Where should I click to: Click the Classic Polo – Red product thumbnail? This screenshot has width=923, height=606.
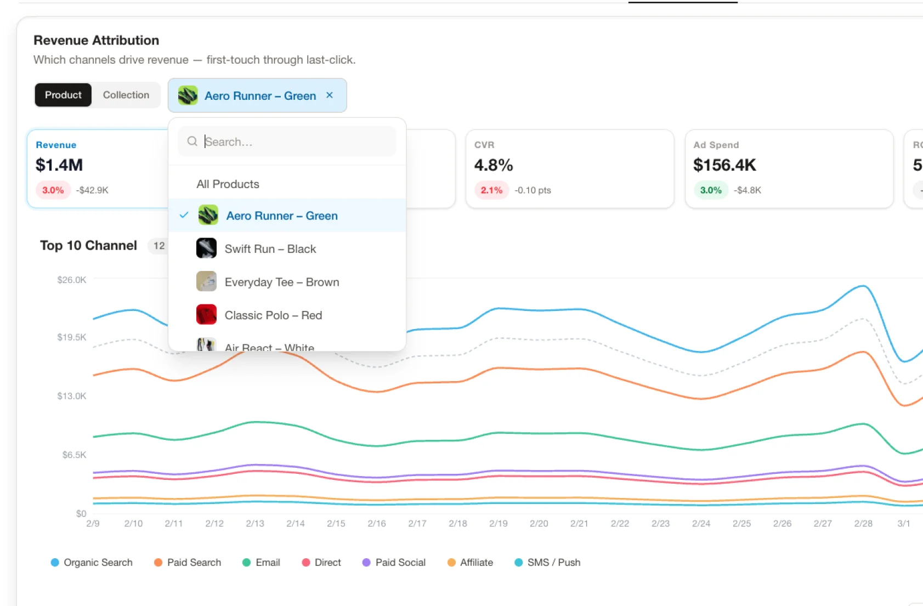[206, 315]
